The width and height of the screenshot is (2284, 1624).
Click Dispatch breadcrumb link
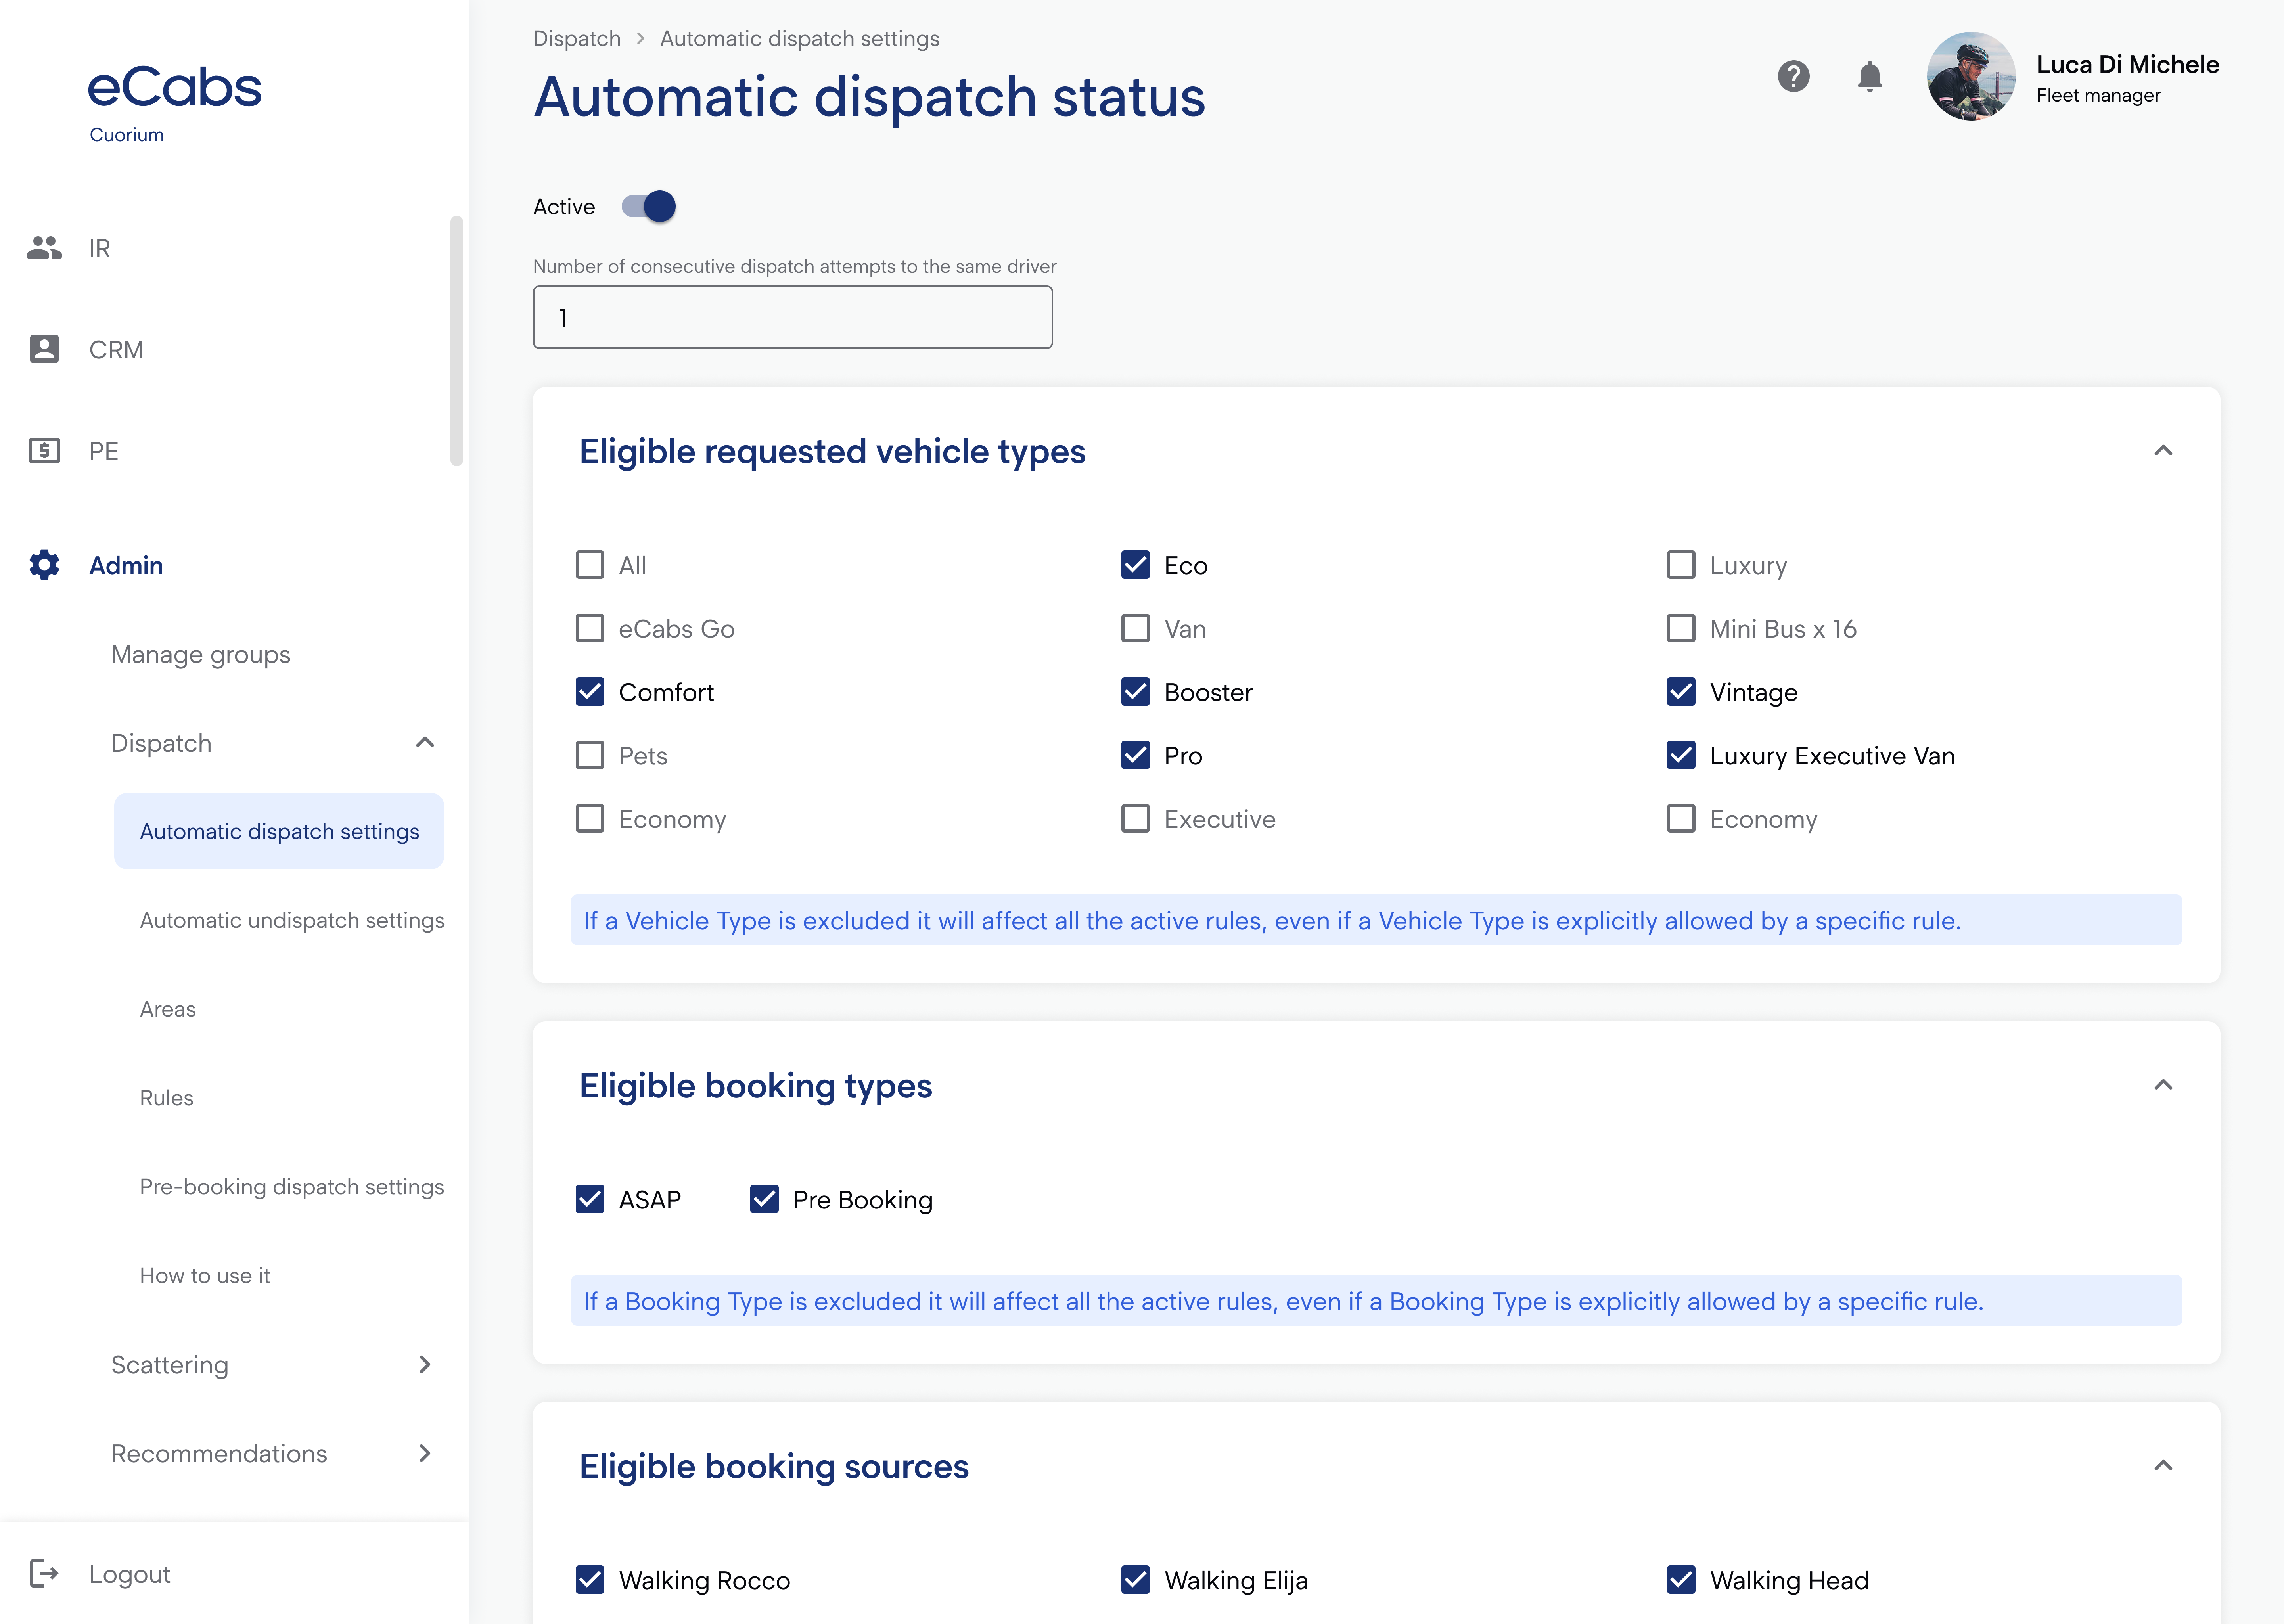(x=577, y=38)
